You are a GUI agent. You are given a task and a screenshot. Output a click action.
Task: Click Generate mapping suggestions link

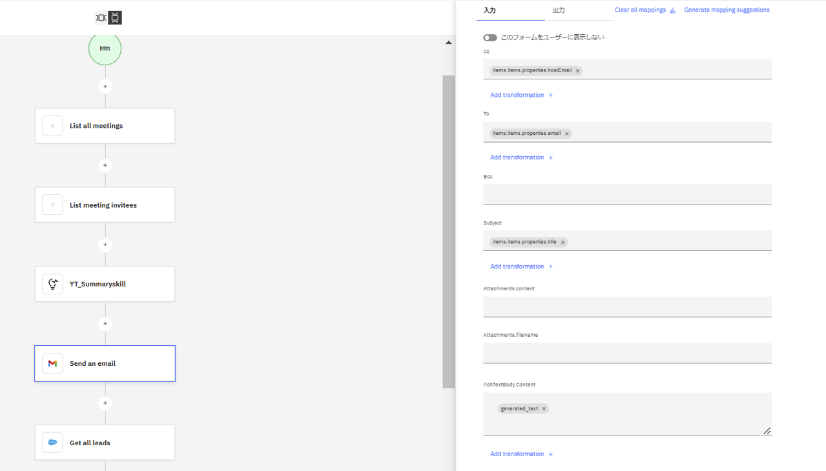727,10
